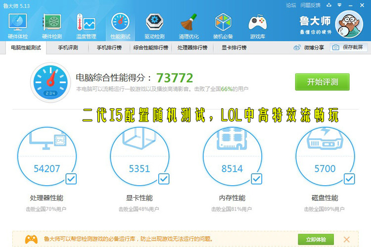Viewport: 371px width, 247px height.
Task: Click the processor CPU monitor graphic
Action: point(48,140)
